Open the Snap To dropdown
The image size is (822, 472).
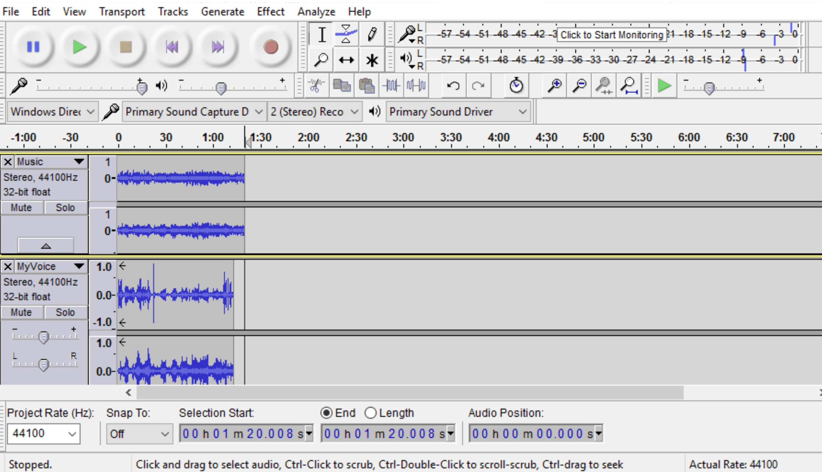point(139,434)
